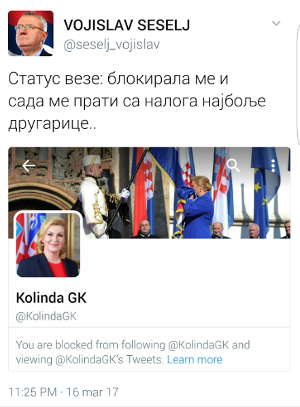Screen dimensions: 300x407
Task: Tap the white-uniformed guard in banner
Action: pyautogui.click(x=99, y=197)
